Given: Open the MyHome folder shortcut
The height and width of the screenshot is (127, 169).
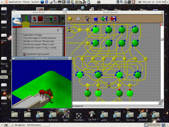Looking at the screenshot, I should 53,116.
